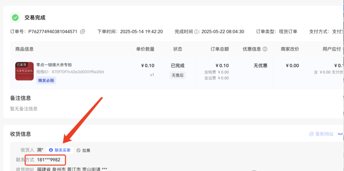Toggle the eye icon to reveal address

tap(340, 134)
